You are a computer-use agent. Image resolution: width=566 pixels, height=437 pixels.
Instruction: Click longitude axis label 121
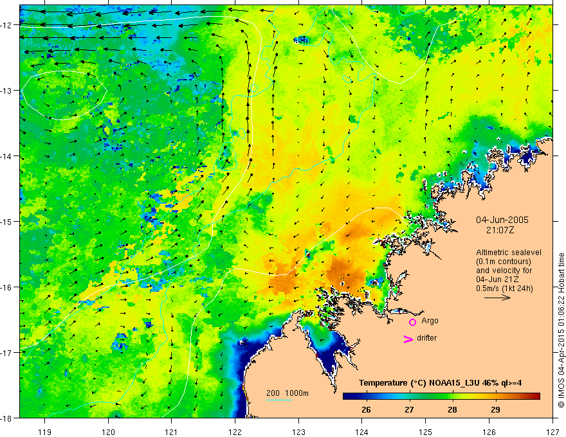coord(172,432)
